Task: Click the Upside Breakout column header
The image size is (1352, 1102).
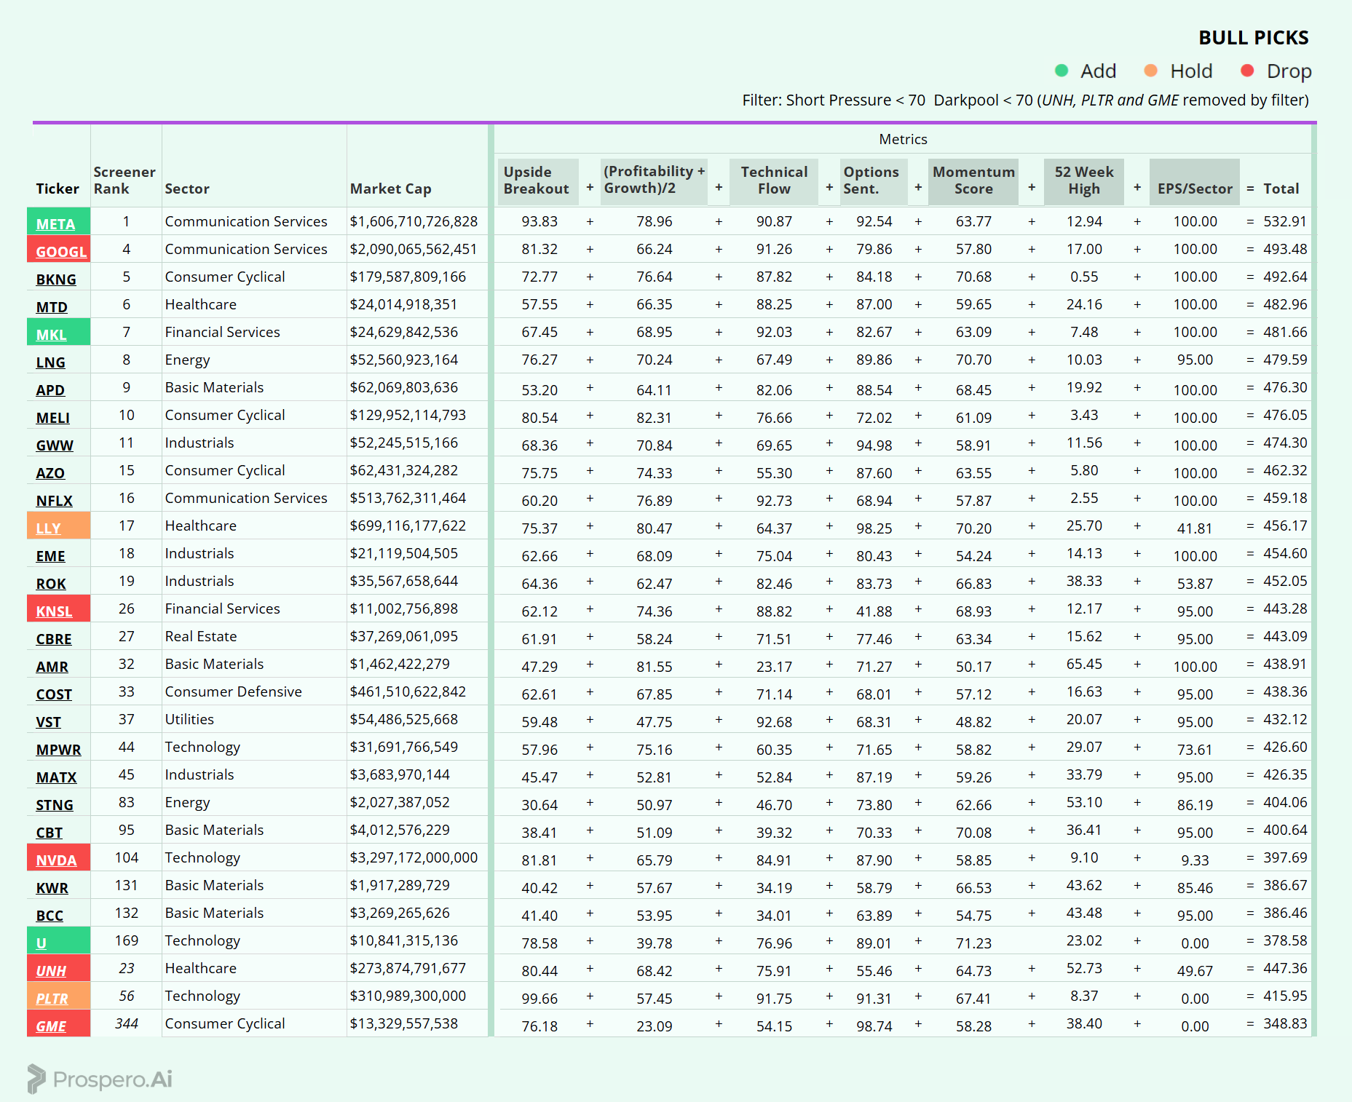Action: pos(537,181)
